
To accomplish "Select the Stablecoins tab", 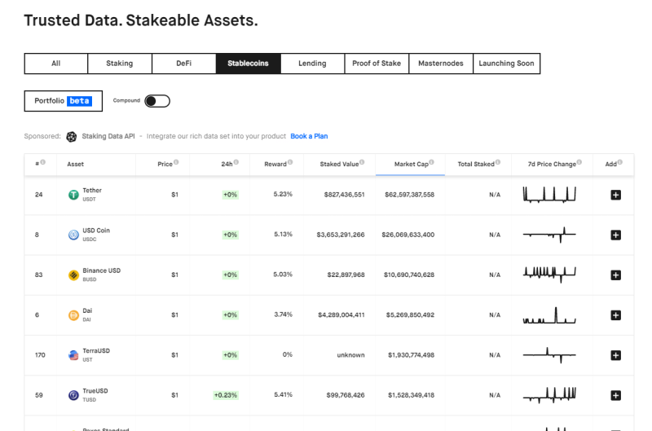I will [249, 64].
